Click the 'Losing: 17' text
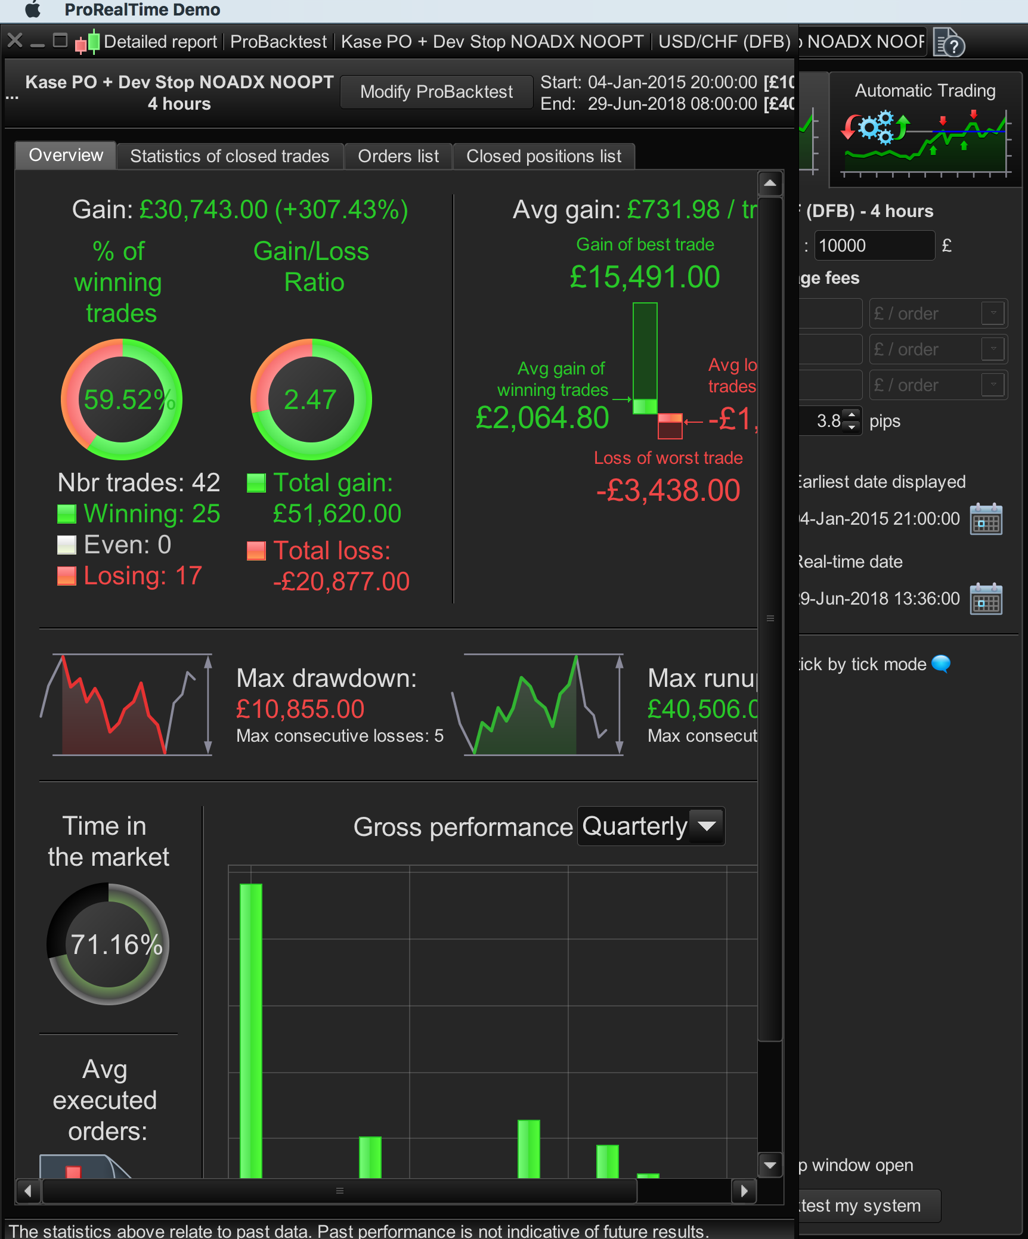The height and width of the screenshot is (1239, 1028). click(143, 575)
